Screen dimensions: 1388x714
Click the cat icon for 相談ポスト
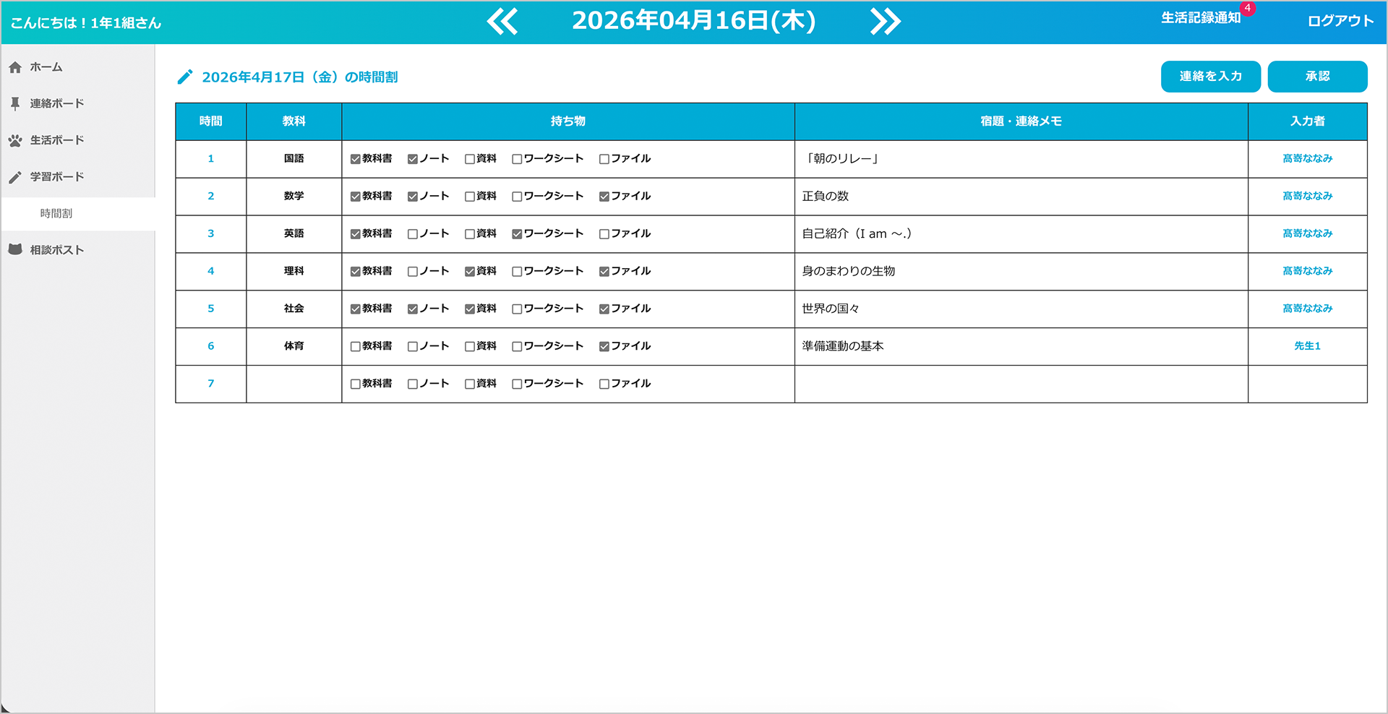click(x=15, y=249)
